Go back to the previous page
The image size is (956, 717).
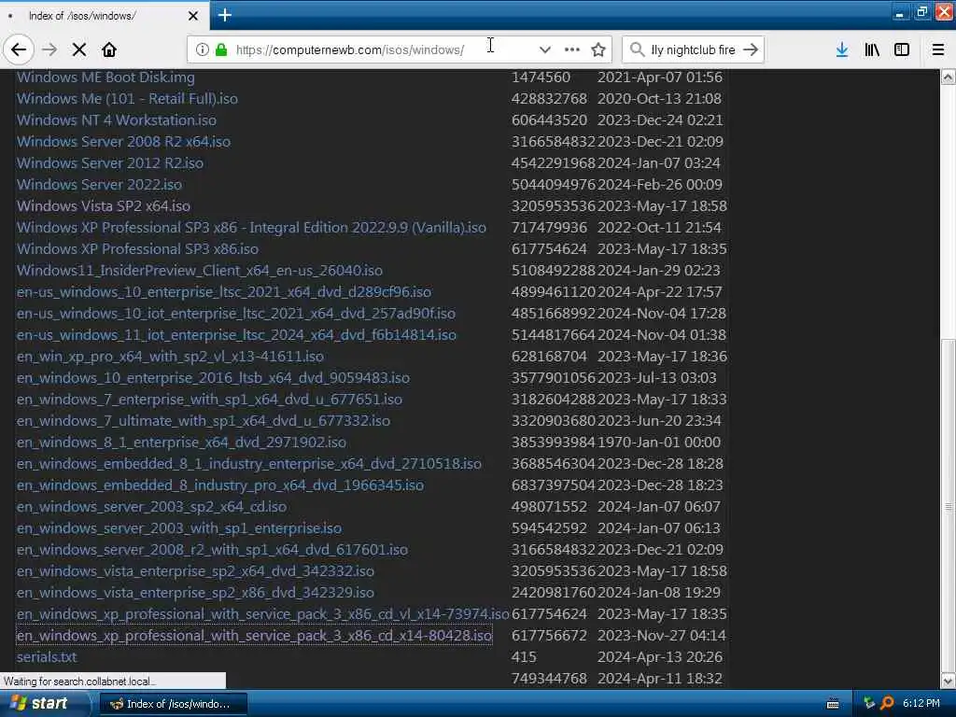[19, 49]
